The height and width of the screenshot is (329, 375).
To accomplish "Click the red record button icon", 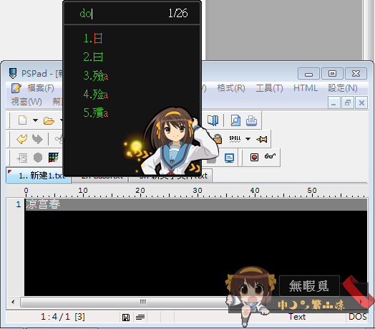I will [x=254, y=158].
